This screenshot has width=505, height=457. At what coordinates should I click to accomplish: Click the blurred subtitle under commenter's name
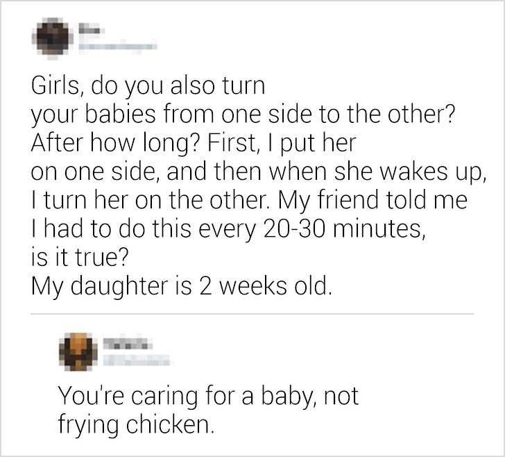click(137, 360)
